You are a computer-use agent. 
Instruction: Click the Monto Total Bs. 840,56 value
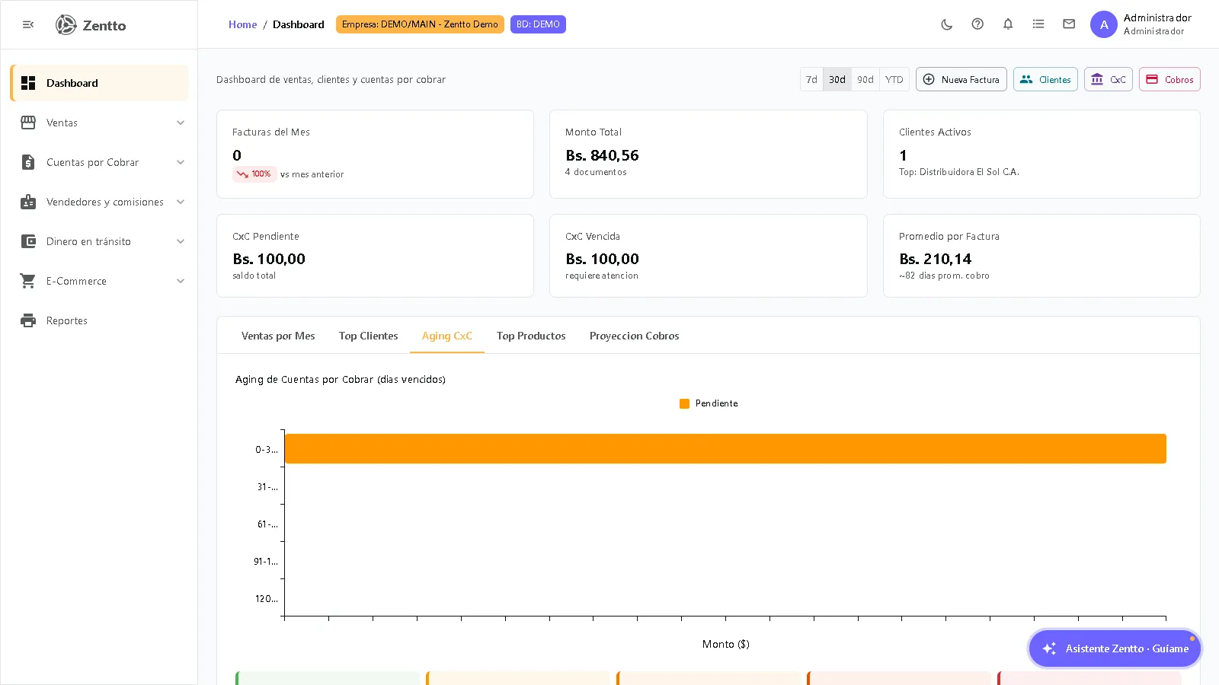(x=602, y=155)
